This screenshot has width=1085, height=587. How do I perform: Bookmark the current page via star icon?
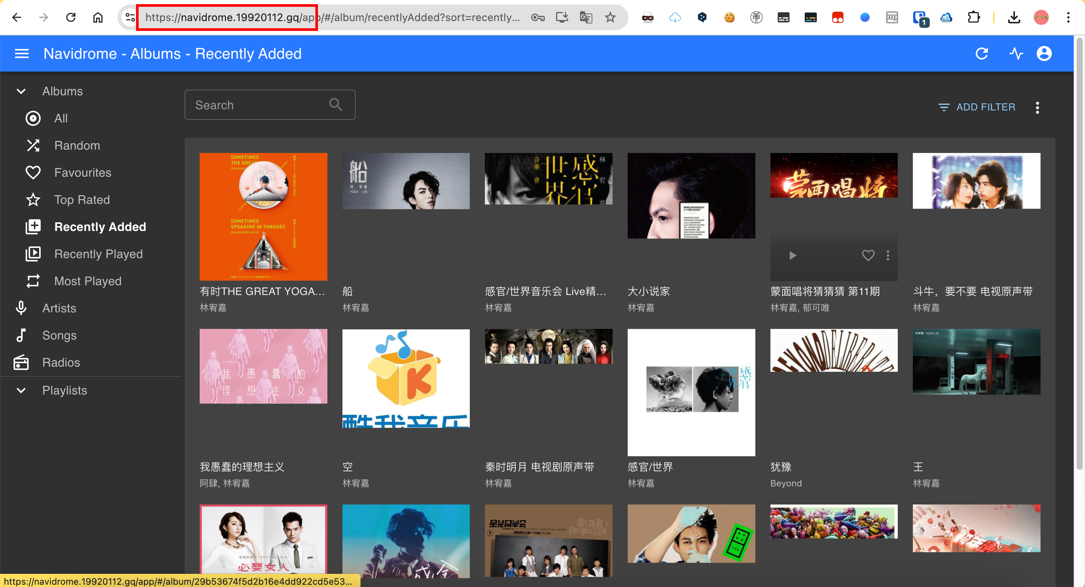[610, 17]
